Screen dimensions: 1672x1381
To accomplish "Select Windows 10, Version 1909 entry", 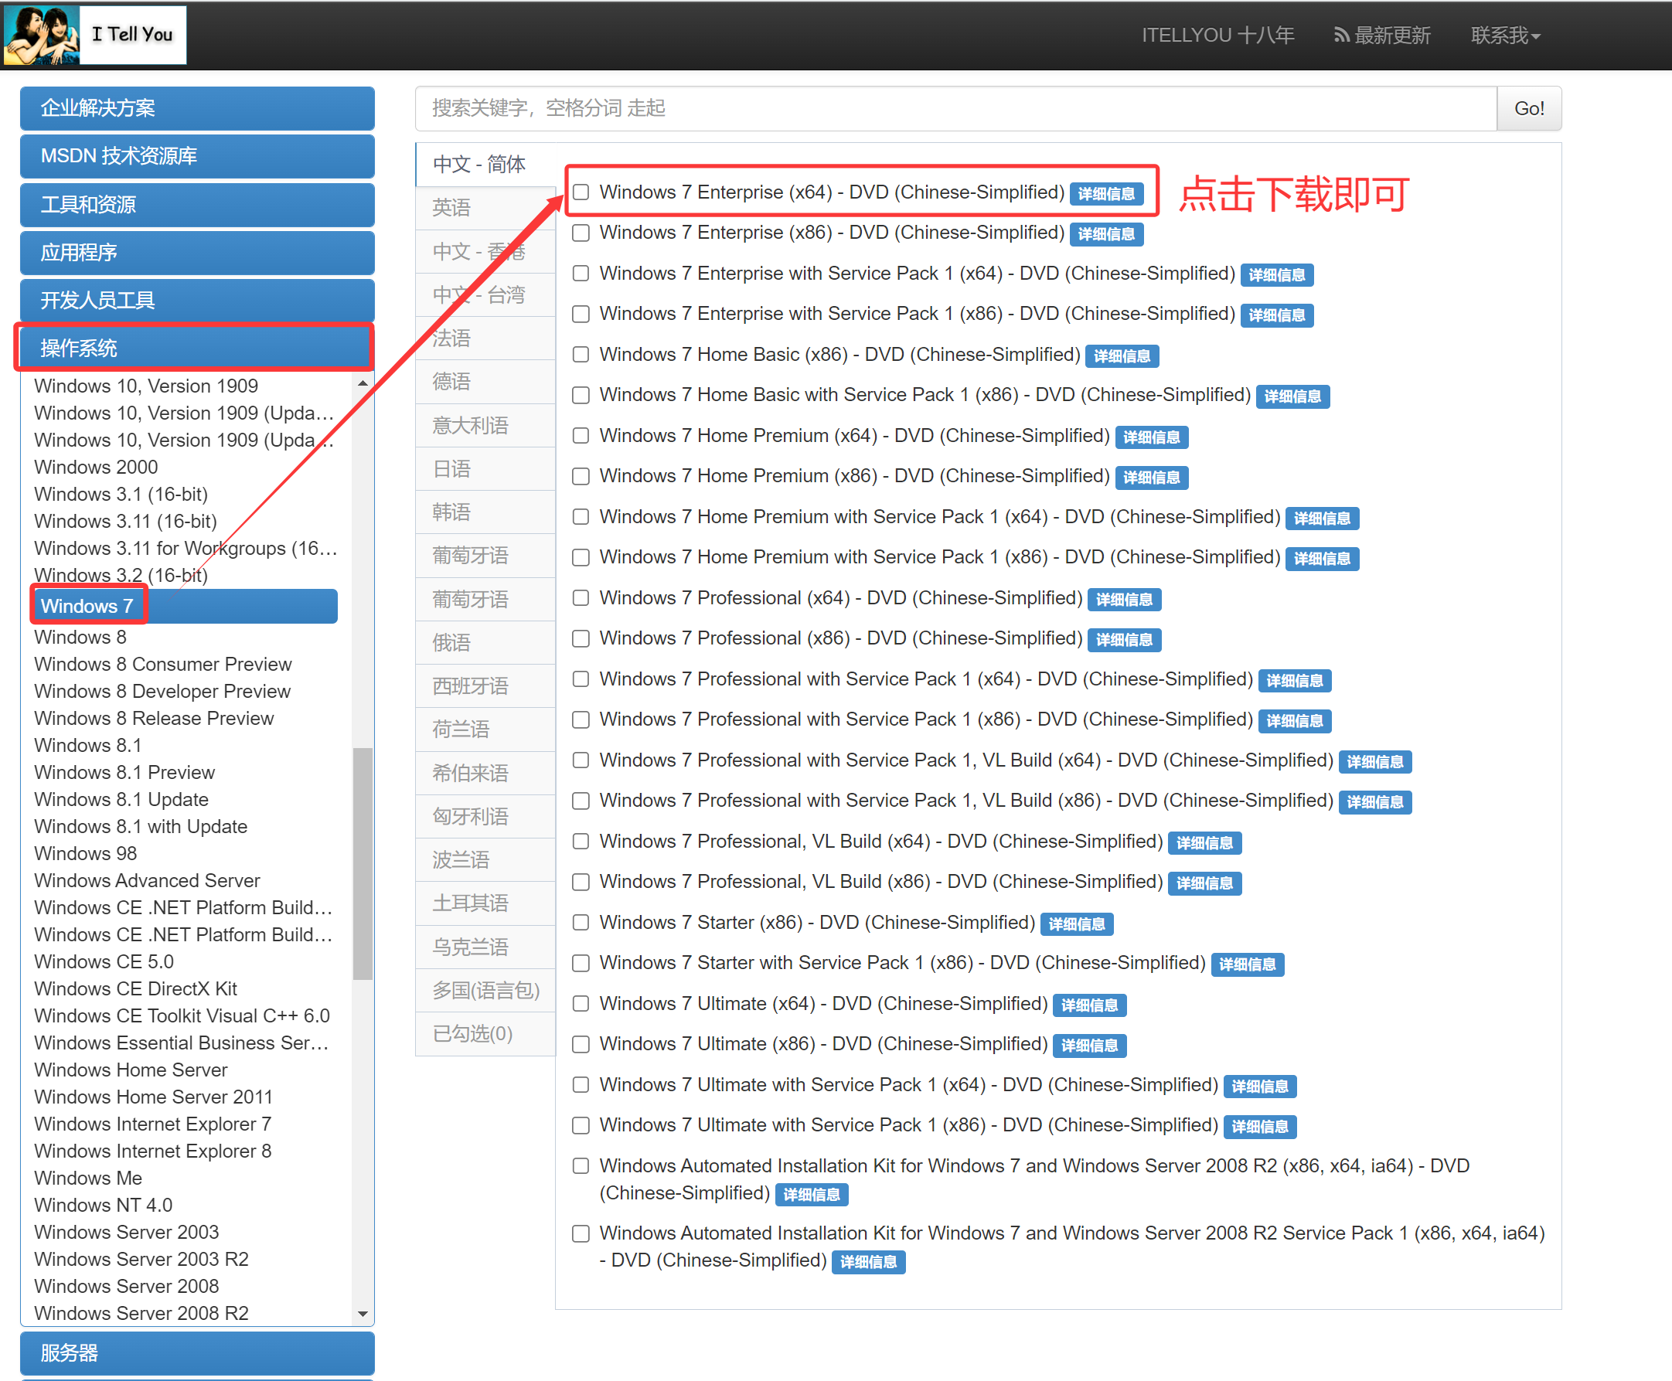I will point(146,386).
